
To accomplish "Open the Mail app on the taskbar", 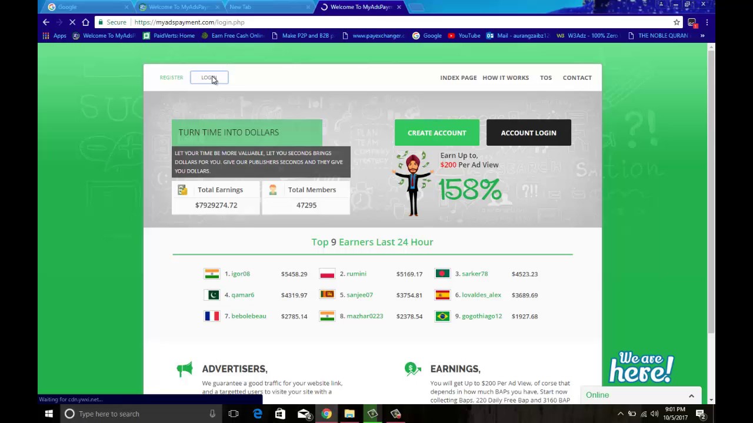I will click(304, 414).
